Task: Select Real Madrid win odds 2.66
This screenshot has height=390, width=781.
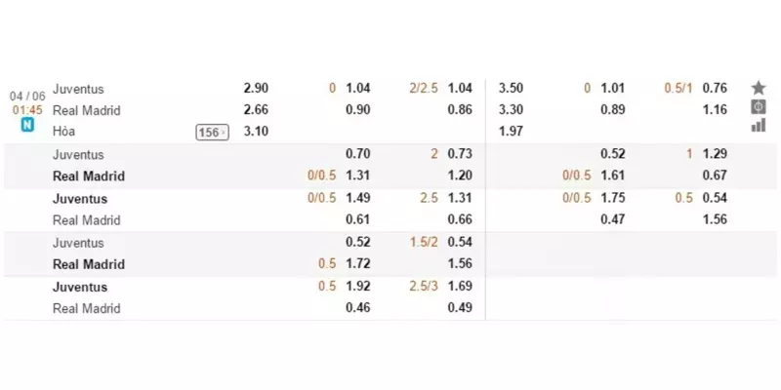Action: [x=256, y=109]
